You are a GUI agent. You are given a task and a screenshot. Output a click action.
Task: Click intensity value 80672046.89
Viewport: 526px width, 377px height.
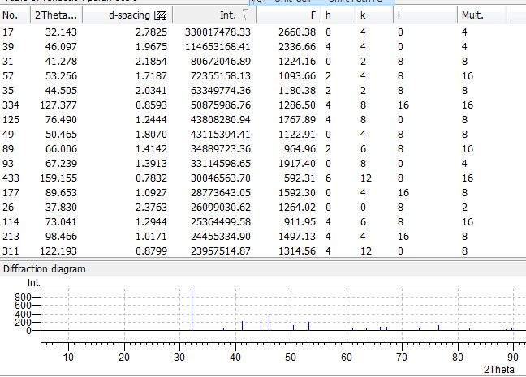[x=221, y=62]
